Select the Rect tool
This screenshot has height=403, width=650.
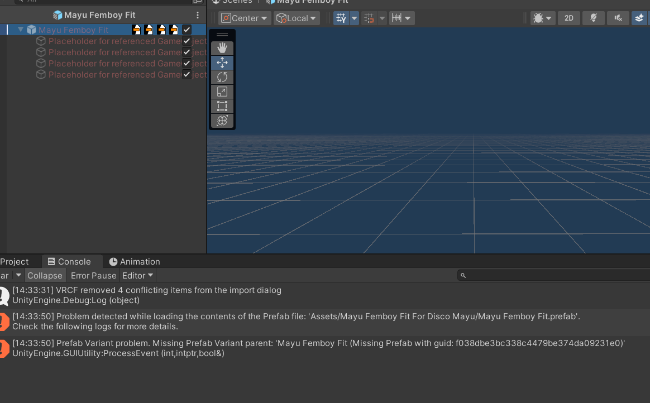click(x=222, y=107)
